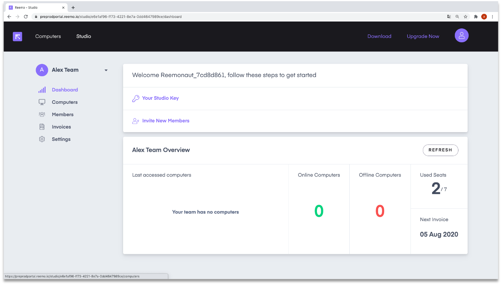This screenshot has height=285, width=502.
Task: Open the Invite New Members link
Action: pyautogui.click(x=166, y=121)
